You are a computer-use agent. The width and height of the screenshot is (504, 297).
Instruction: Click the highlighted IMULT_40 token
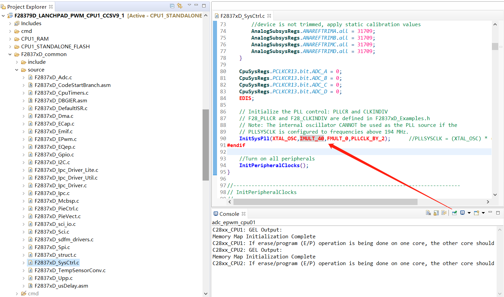coord(312,139)
